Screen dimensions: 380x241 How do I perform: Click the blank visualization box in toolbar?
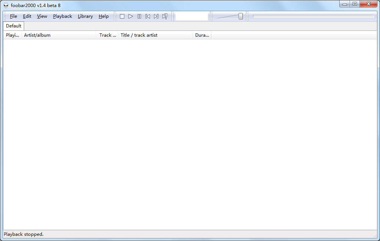(191, 16)
